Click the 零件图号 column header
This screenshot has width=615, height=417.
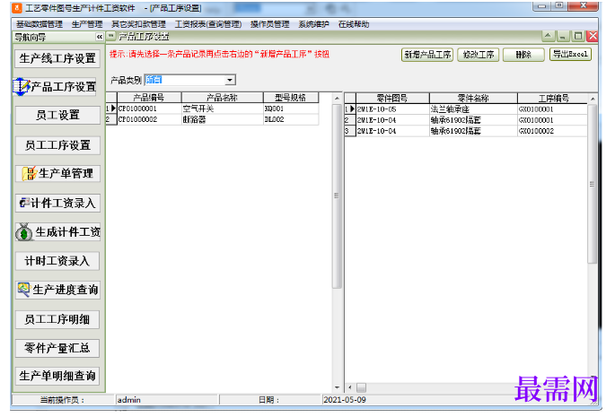click(392, 99)
